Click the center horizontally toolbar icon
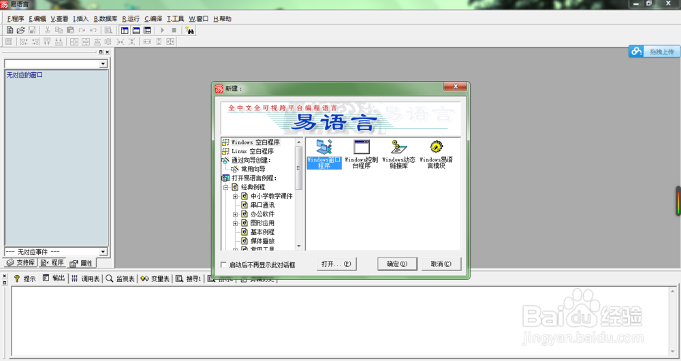The width and height of the screenshot is (681, 361). coord(74,42)
